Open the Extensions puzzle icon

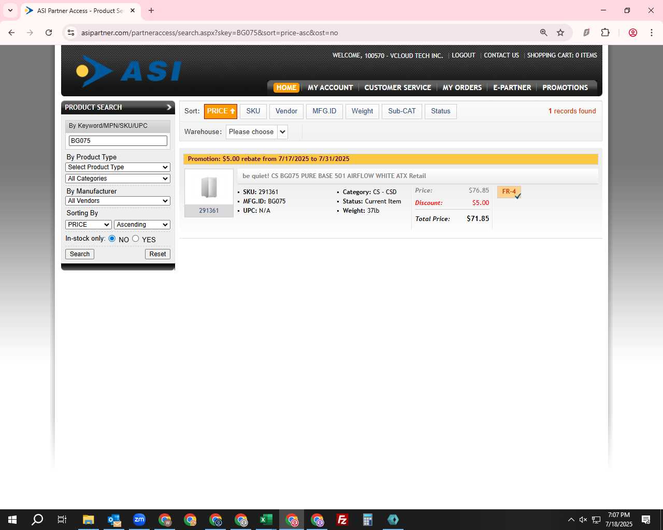[605, 33]
